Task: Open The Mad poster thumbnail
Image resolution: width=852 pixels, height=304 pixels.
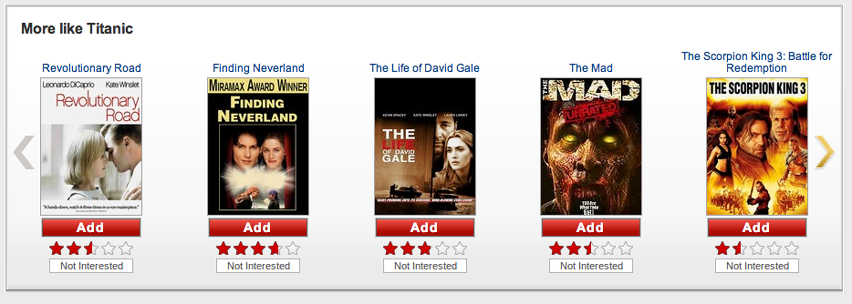Action: point(591,146)
